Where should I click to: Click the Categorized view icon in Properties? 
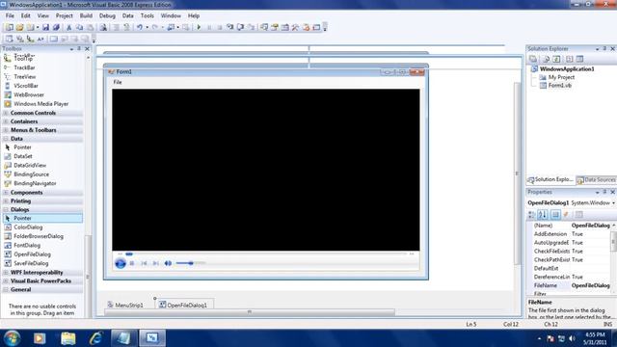(x=531, y=215)
